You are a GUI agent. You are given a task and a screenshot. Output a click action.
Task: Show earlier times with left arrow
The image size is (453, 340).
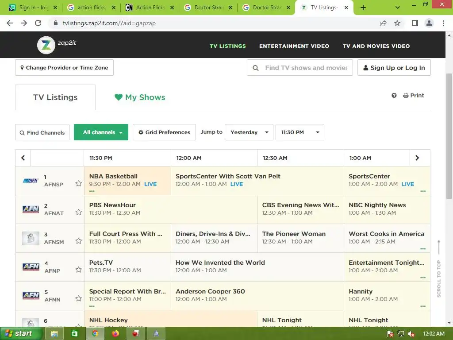pyautogui.click(x=23, y=158)
